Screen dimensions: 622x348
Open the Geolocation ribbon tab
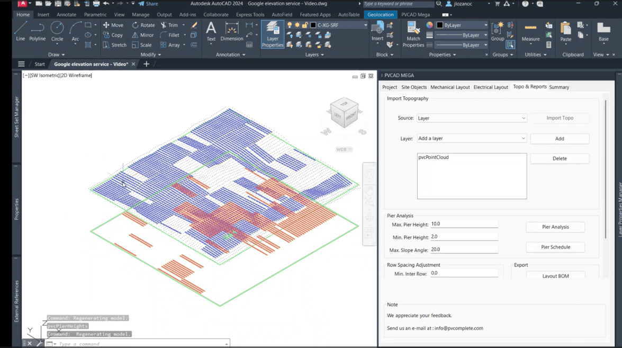click(381, 14)
